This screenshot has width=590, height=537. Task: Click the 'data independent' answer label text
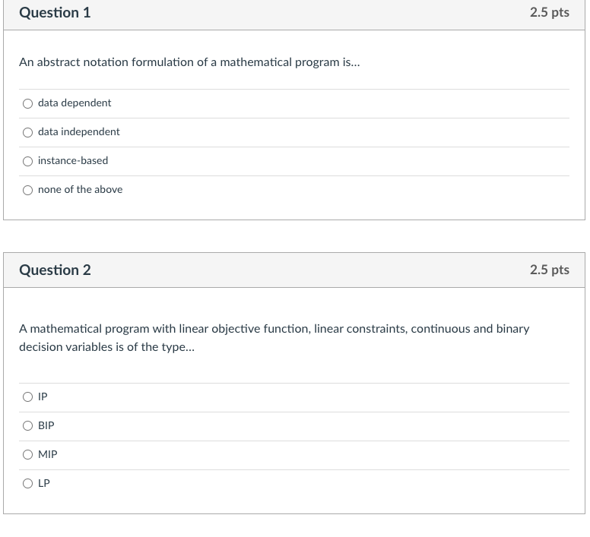[x=79, y=131]
